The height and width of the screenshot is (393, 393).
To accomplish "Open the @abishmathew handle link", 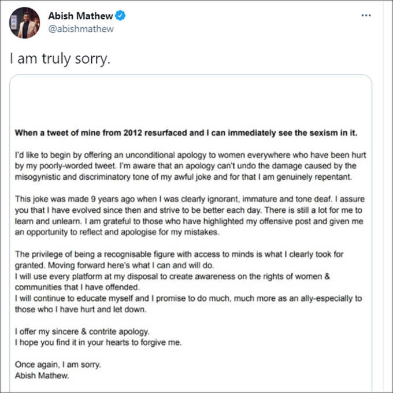I will pos(81,29).
